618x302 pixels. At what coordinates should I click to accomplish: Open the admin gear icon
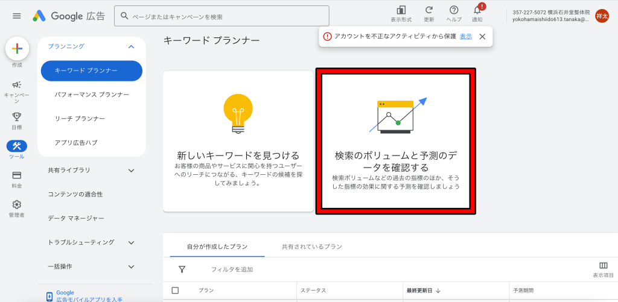tap(17, 204)
